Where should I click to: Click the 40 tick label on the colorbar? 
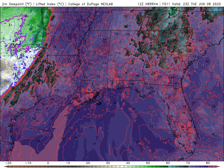[x=128, y=163]
